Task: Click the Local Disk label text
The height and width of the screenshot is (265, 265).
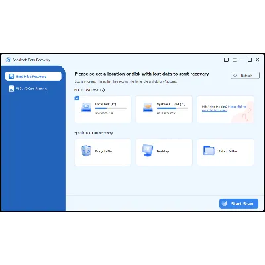Action: [105, 104]
